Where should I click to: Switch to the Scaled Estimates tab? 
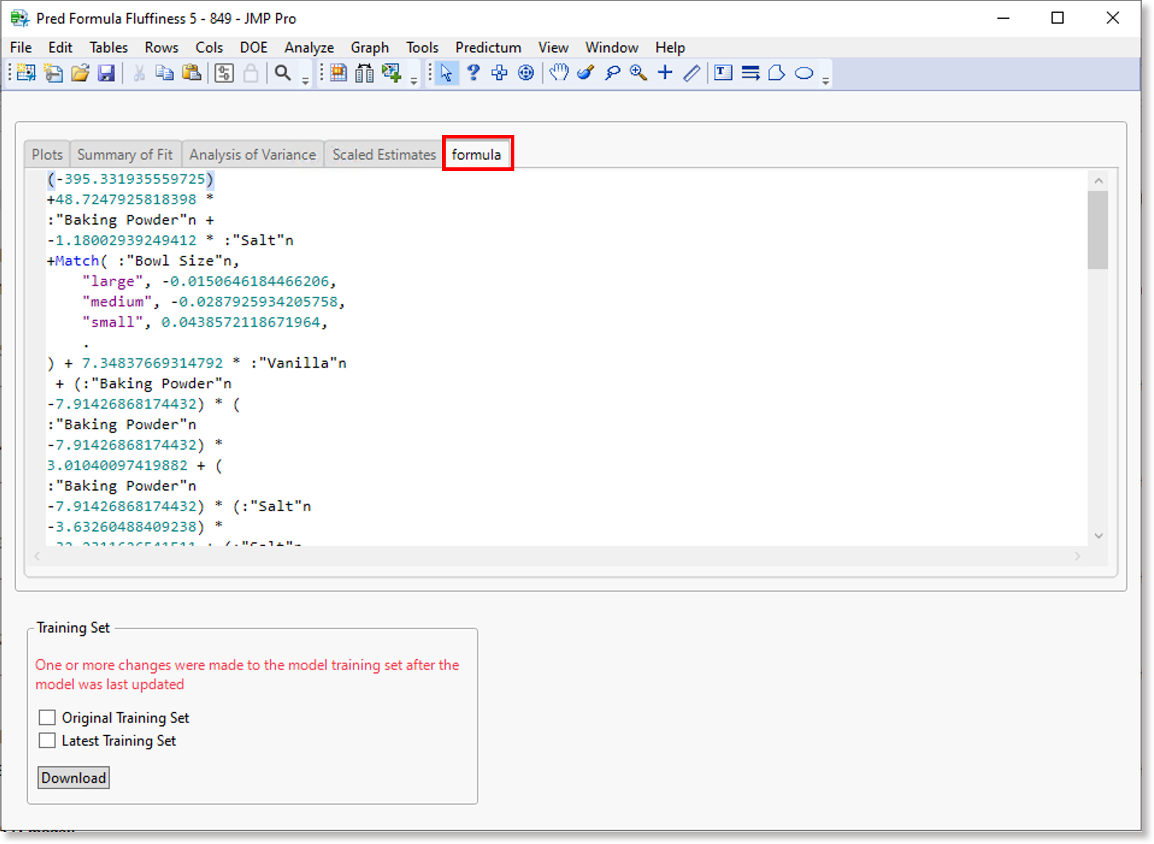click(x=384, y=155)
